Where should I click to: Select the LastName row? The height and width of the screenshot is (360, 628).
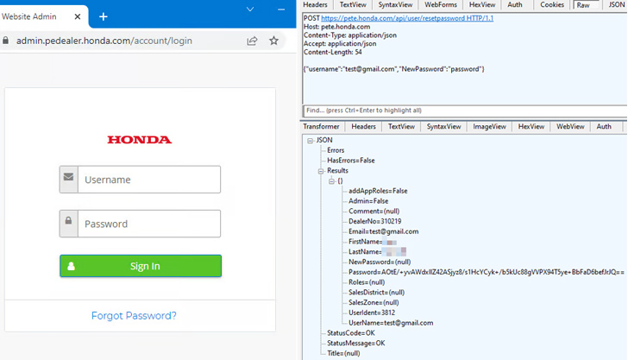377,252
